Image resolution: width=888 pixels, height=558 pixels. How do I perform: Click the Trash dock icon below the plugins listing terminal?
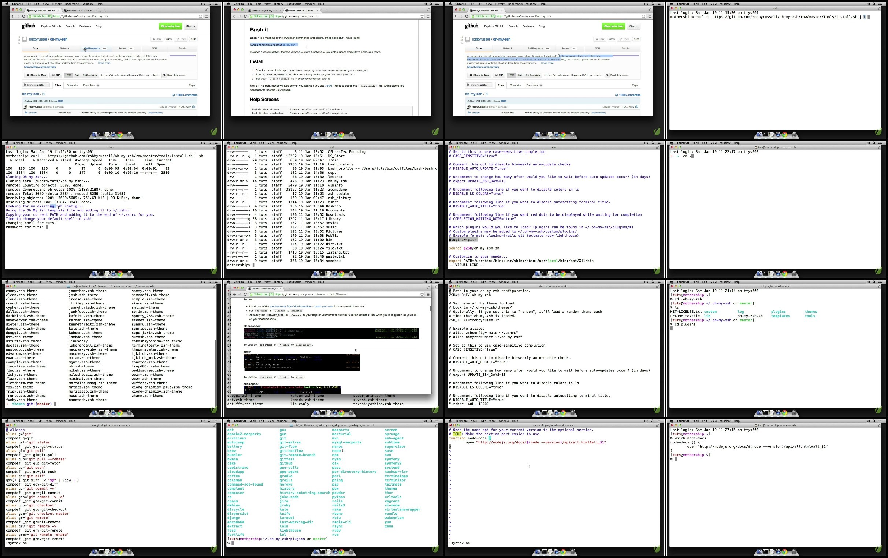pos(351,552)
